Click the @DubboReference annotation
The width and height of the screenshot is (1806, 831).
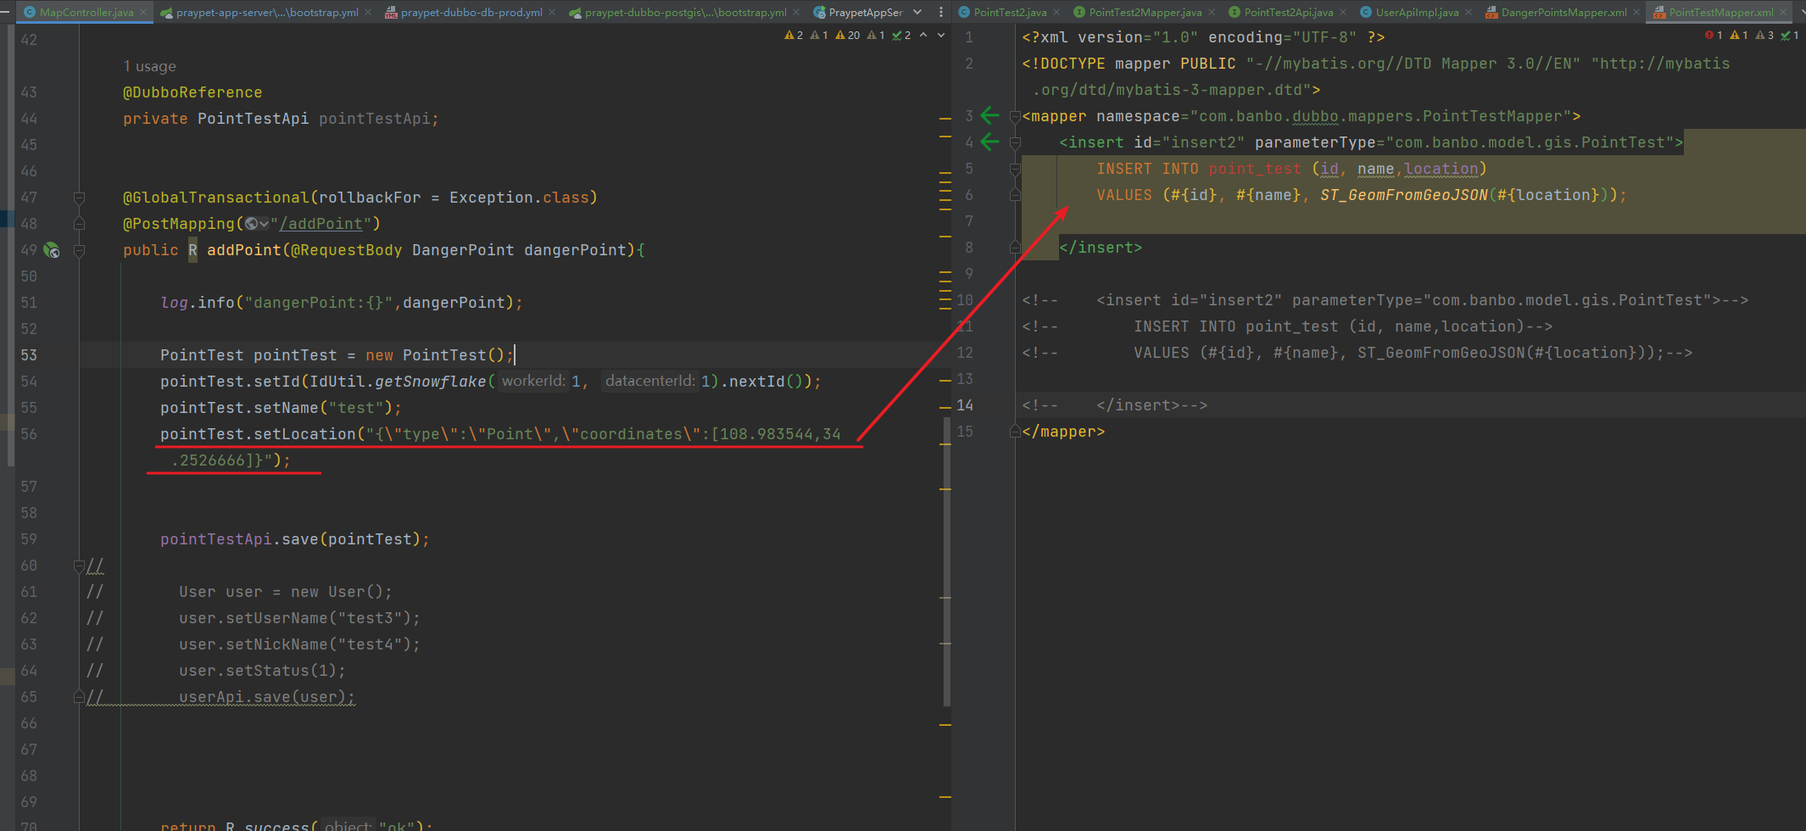coord(192,92)
